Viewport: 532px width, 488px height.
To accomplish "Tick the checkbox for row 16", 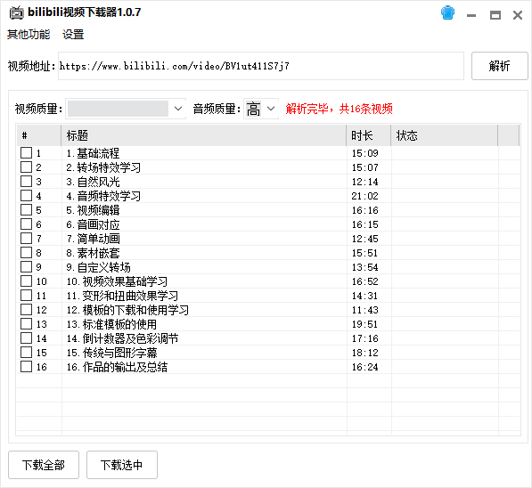I will tap(26, 367).
